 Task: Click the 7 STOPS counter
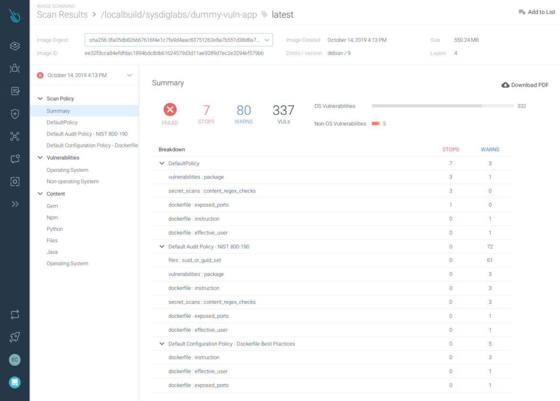(206, 114)
